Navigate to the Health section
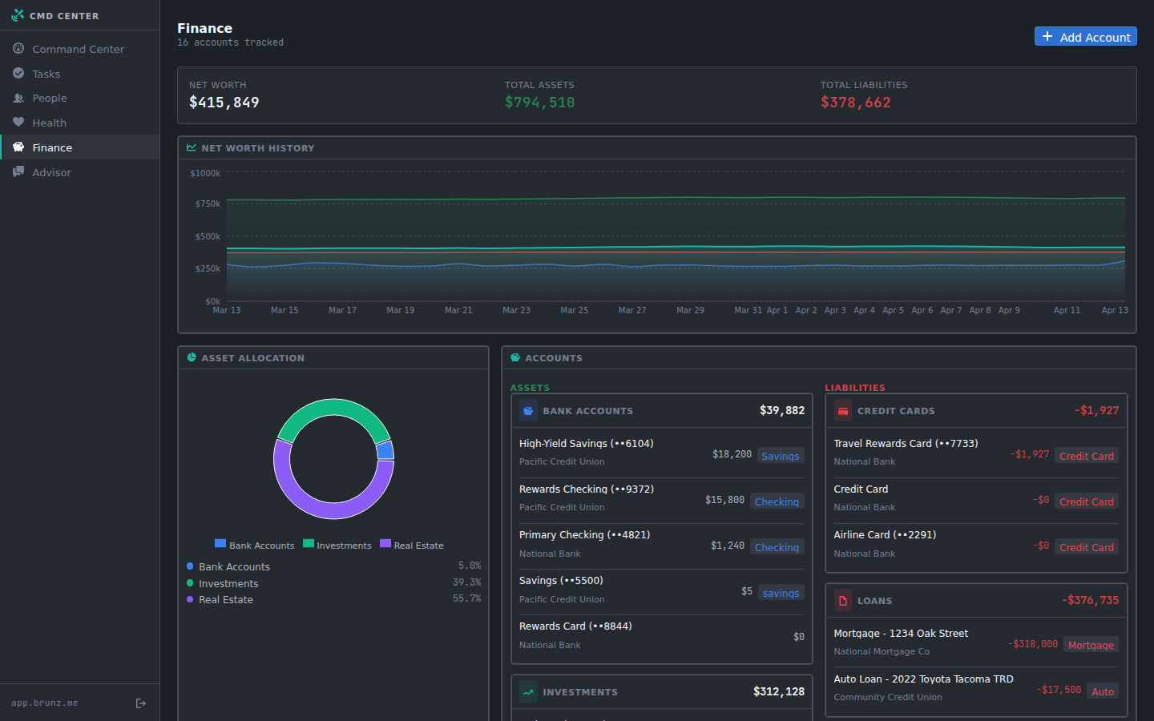 coord(80,123)
